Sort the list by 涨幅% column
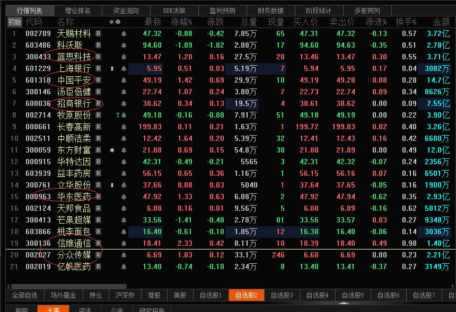The image size is (456, 312). [181, 22]
